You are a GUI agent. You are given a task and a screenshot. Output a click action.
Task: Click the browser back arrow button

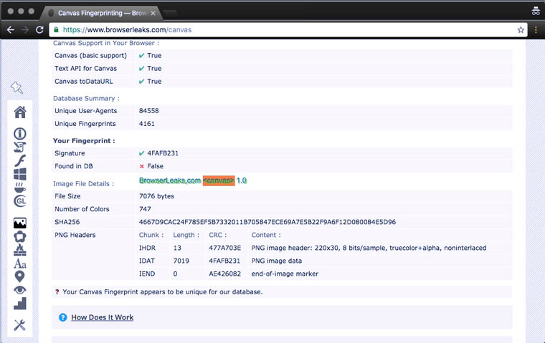click(x=10, y=30)
